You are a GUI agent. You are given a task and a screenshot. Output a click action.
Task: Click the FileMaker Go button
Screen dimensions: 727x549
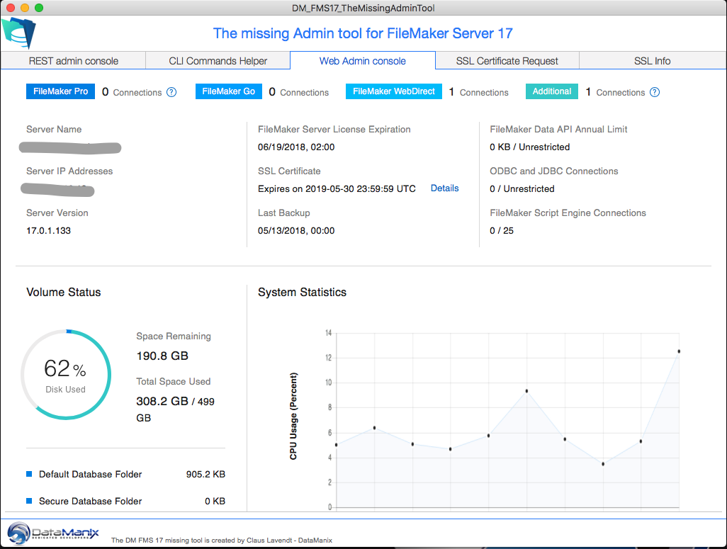point(229,91)
